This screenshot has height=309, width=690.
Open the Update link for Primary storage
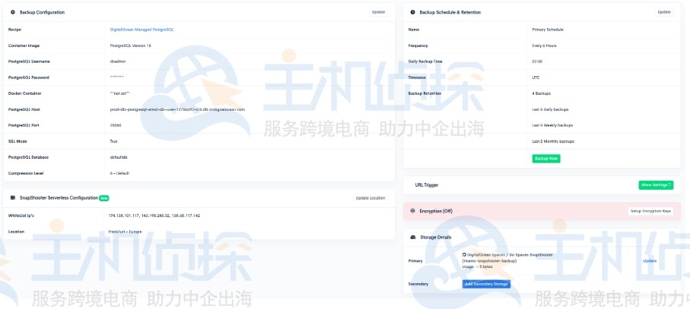click(x=650, y=260)
